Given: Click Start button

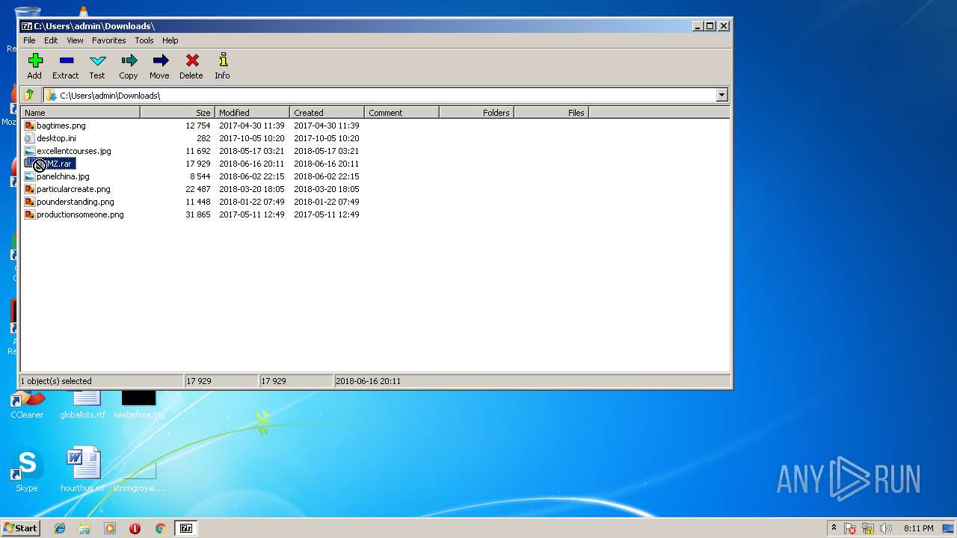Looking at the screenshot, I should coord(20,528).
